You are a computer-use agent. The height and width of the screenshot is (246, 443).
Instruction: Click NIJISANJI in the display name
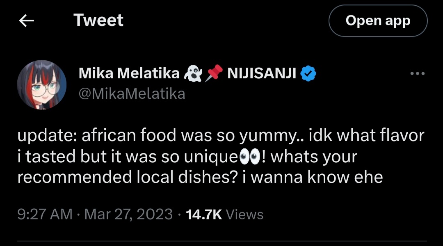tap(262, 74)
